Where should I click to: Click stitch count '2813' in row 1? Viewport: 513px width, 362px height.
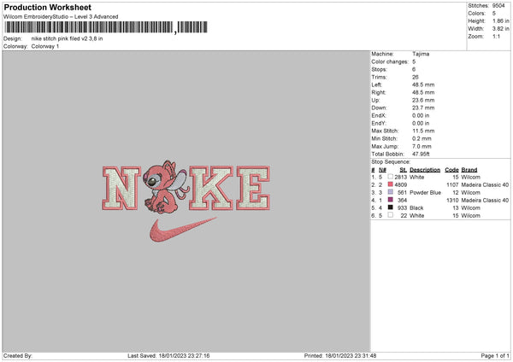[401, 177]
